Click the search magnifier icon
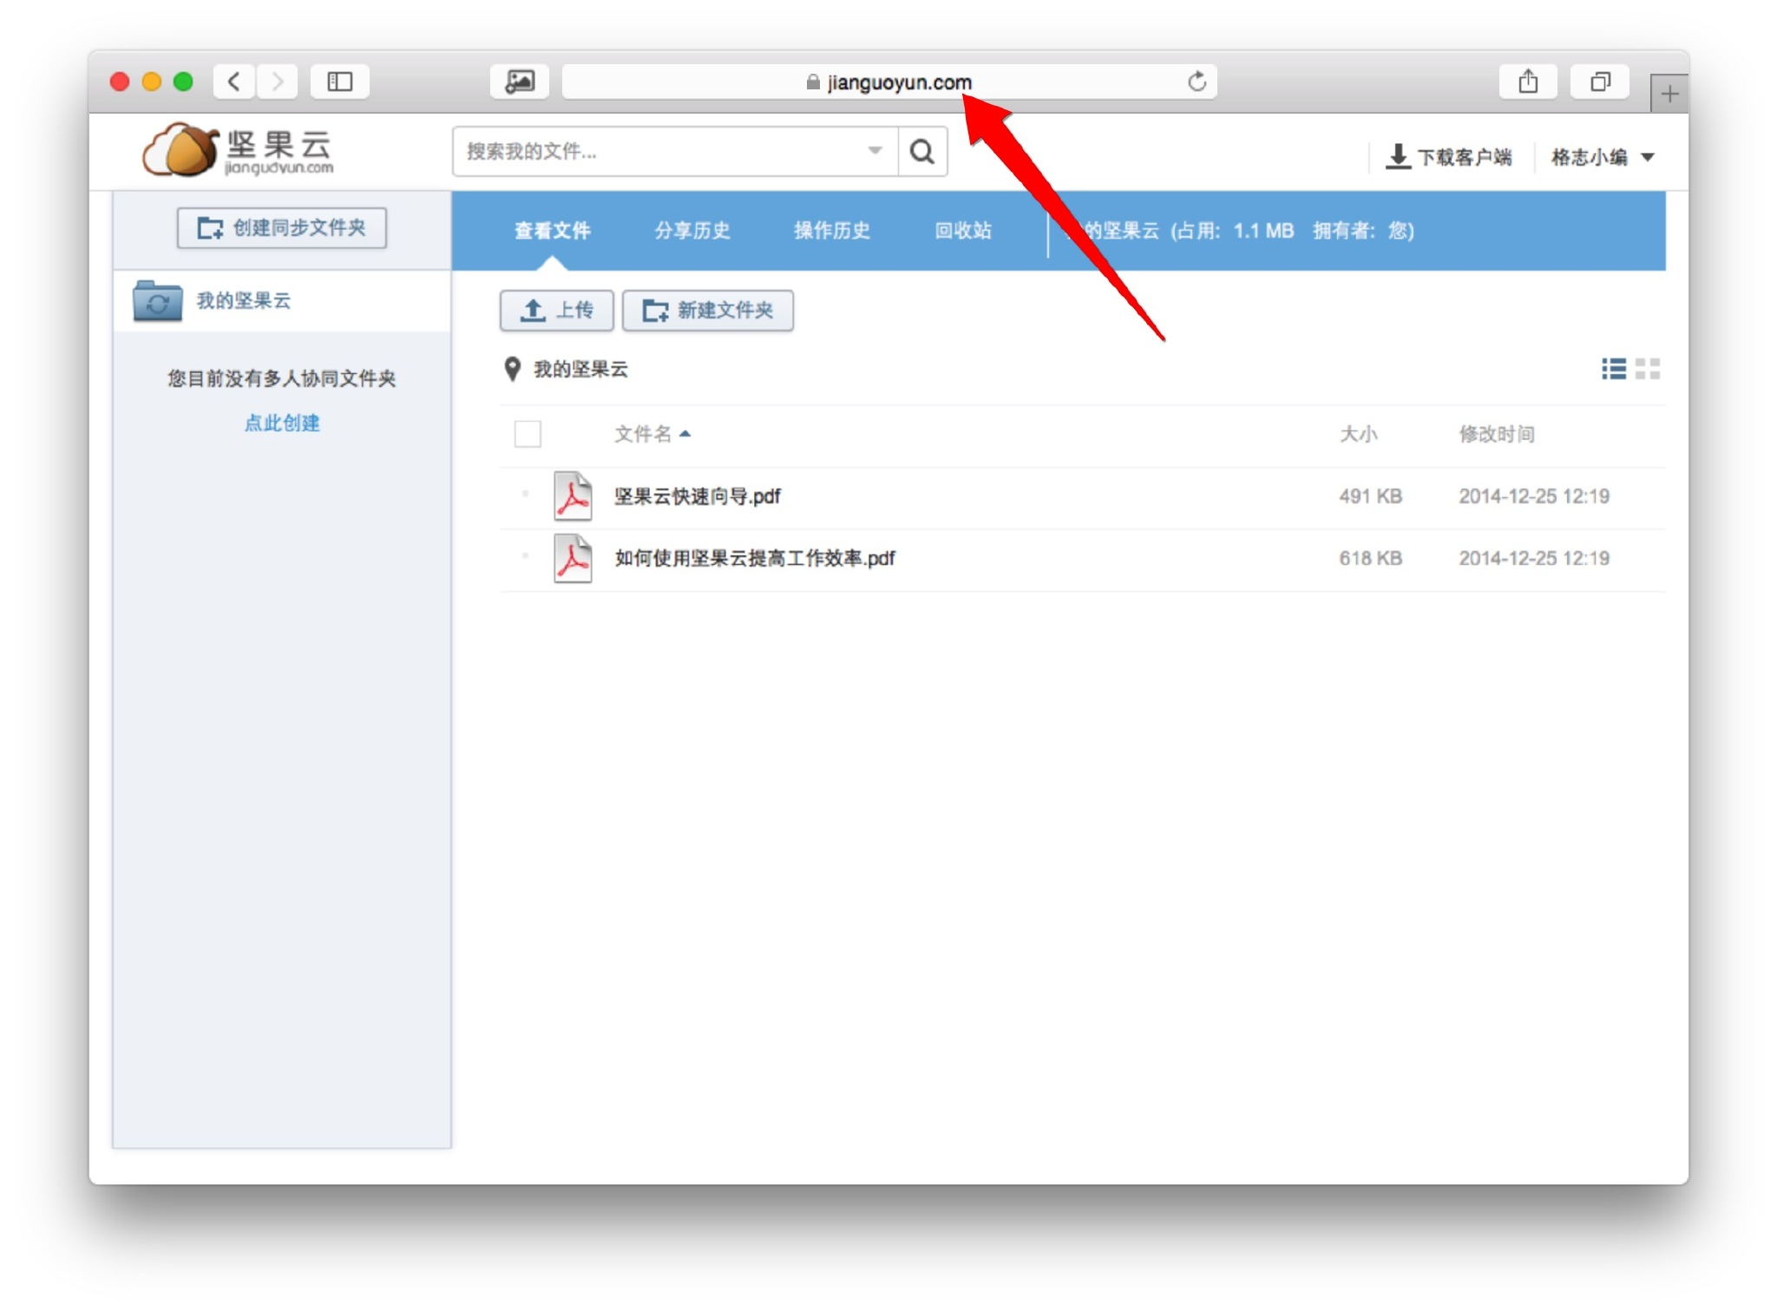The image size is (1777, 1311). pyautogui.click(x=921, y=152)
